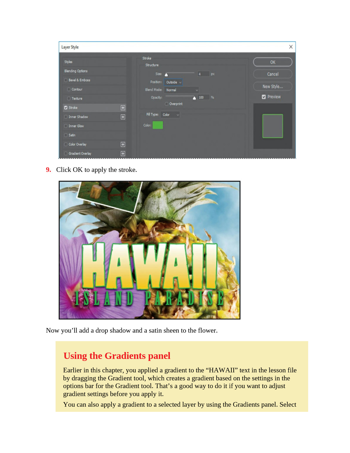This screenshot has height=453, width=350.
Task: Click OK to apply the stroke
Action: 273,62
